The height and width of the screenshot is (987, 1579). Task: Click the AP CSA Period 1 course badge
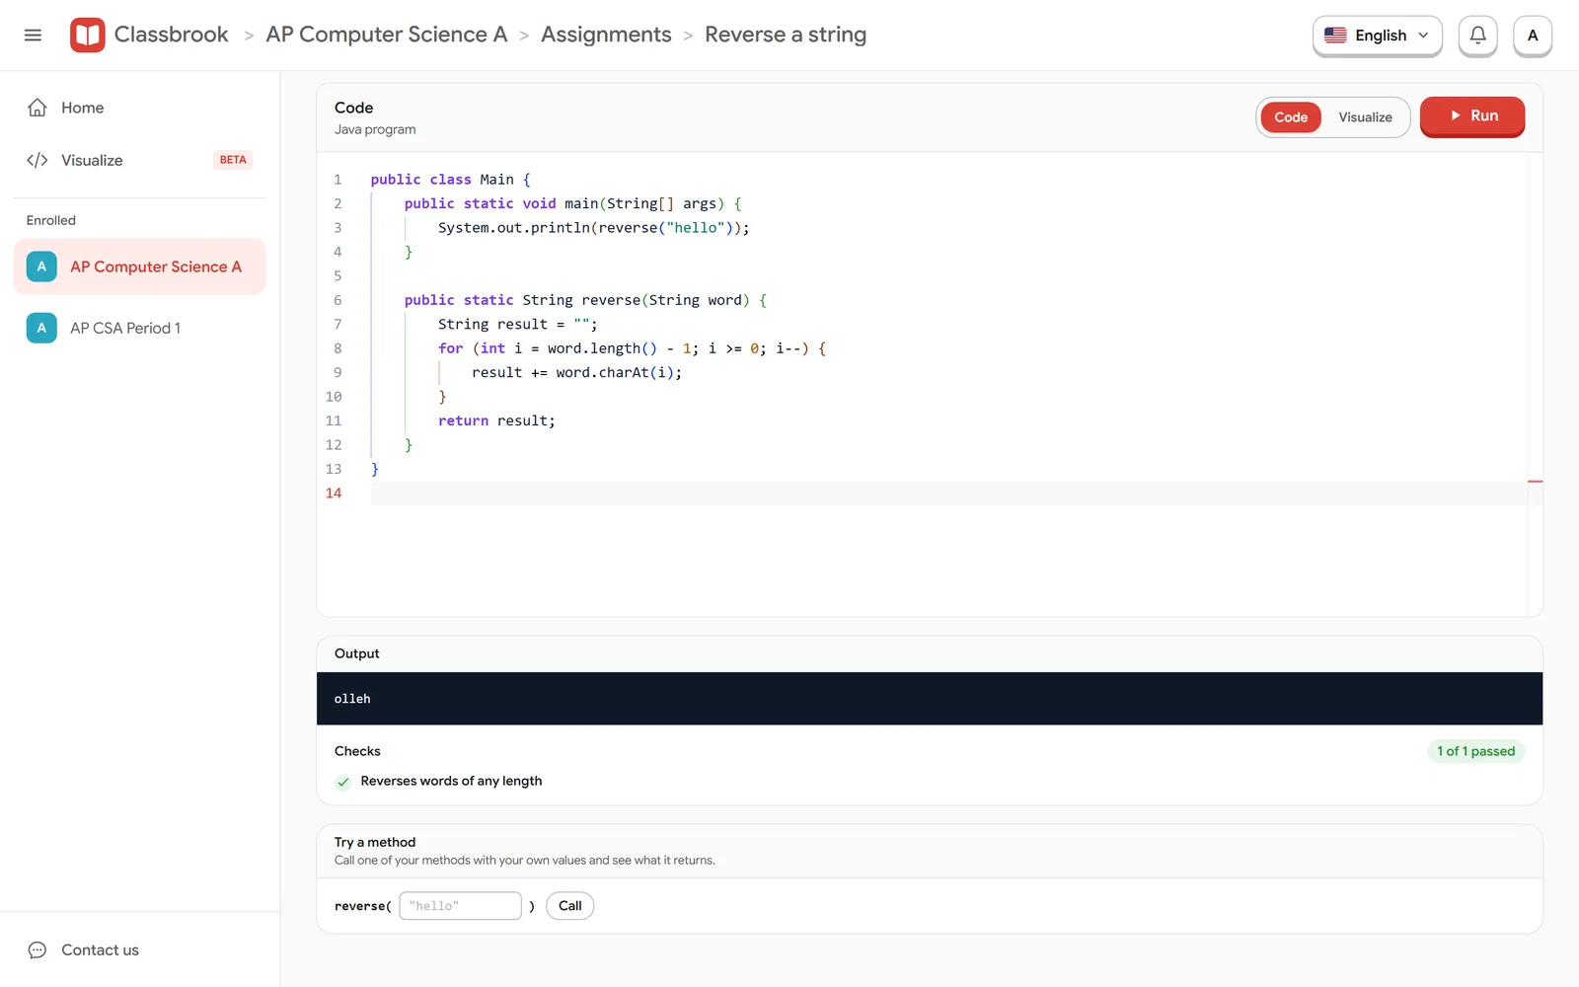click(x=41, y=328)
